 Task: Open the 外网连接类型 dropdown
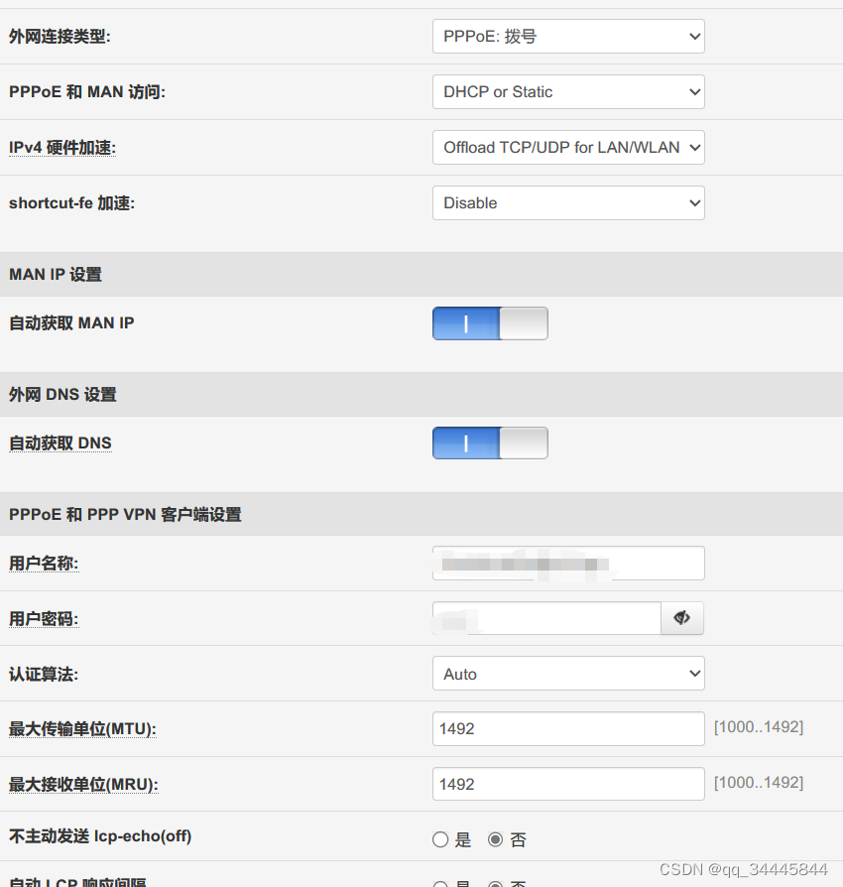[x=568, y=36]
